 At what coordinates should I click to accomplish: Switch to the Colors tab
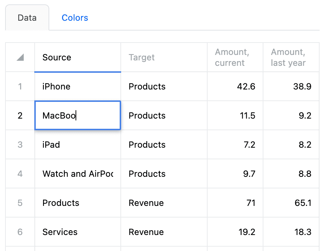click(x=75, y=18)
